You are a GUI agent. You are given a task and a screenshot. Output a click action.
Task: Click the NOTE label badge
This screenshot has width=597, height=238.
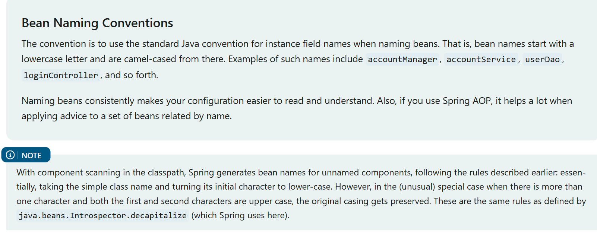point(26,155)
